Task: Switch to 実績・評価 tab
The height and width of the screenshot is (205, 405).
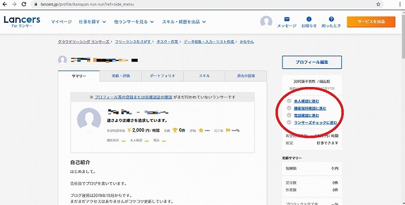Action: pos(121,76)
